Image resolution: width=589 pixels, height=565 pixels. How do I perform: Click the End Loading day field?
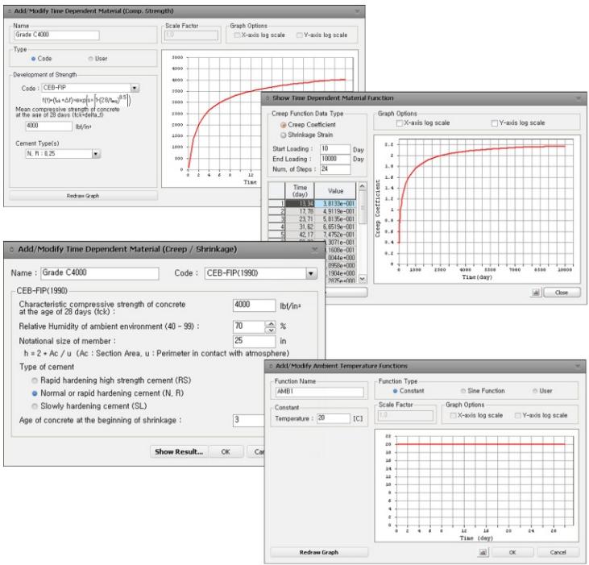click(335, 159)
